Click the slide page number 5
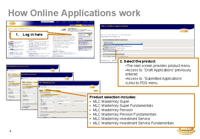The height and width of the screenshot is (139, 200). [10, 131]
